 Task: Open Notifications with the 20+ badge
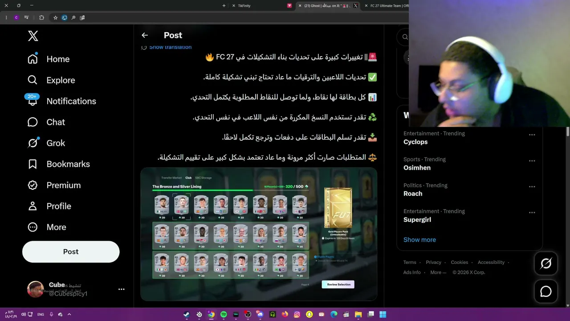(61, 101)
